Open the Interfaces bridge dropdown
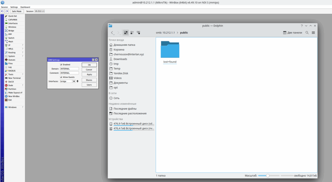Image resolution: width=332 pixels, height=182 pixels. pyautogui.click(x=74, y=81)
